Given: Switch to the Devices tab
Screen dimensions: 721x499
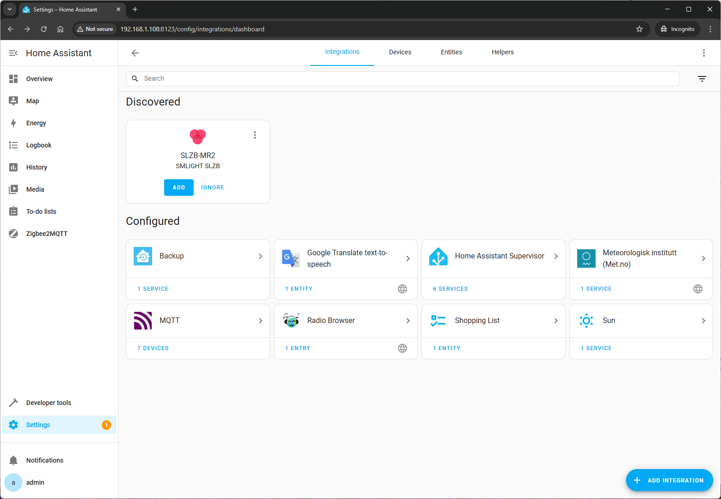Looking at the screenshot, I should tap(400, 52).
